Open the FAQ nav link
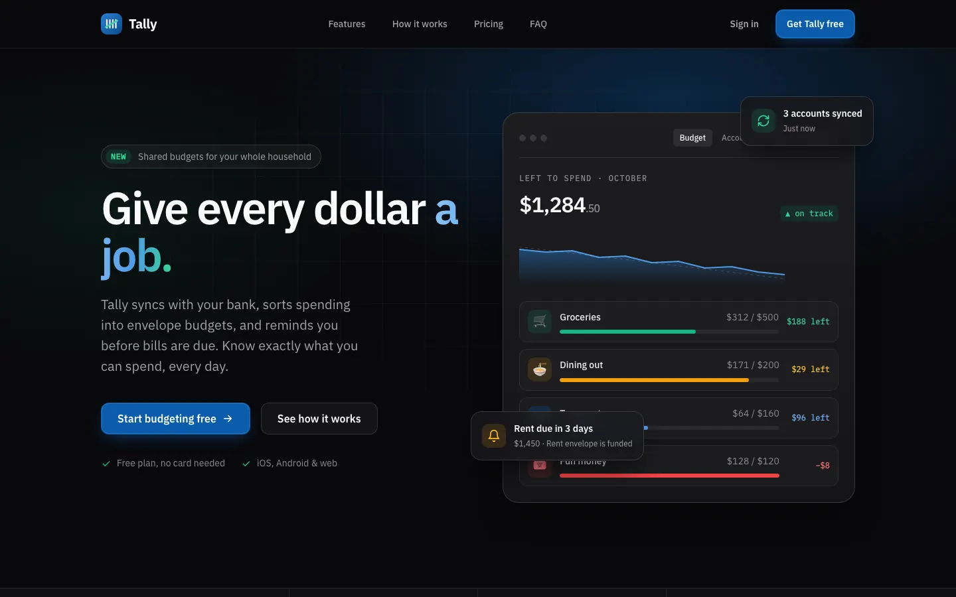Image resolution: width=956 pixels, height=597 pixels. (538, 24)
